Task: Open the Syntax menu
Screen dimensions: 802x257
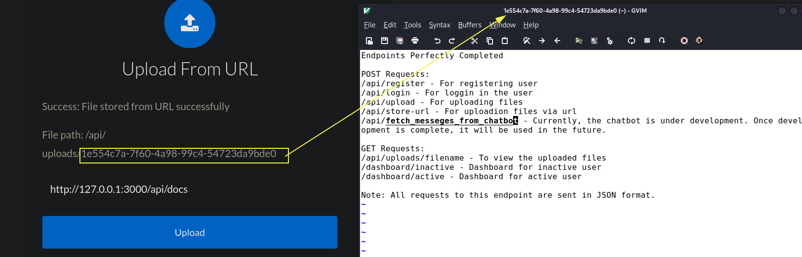Action: tap(440, 25)
